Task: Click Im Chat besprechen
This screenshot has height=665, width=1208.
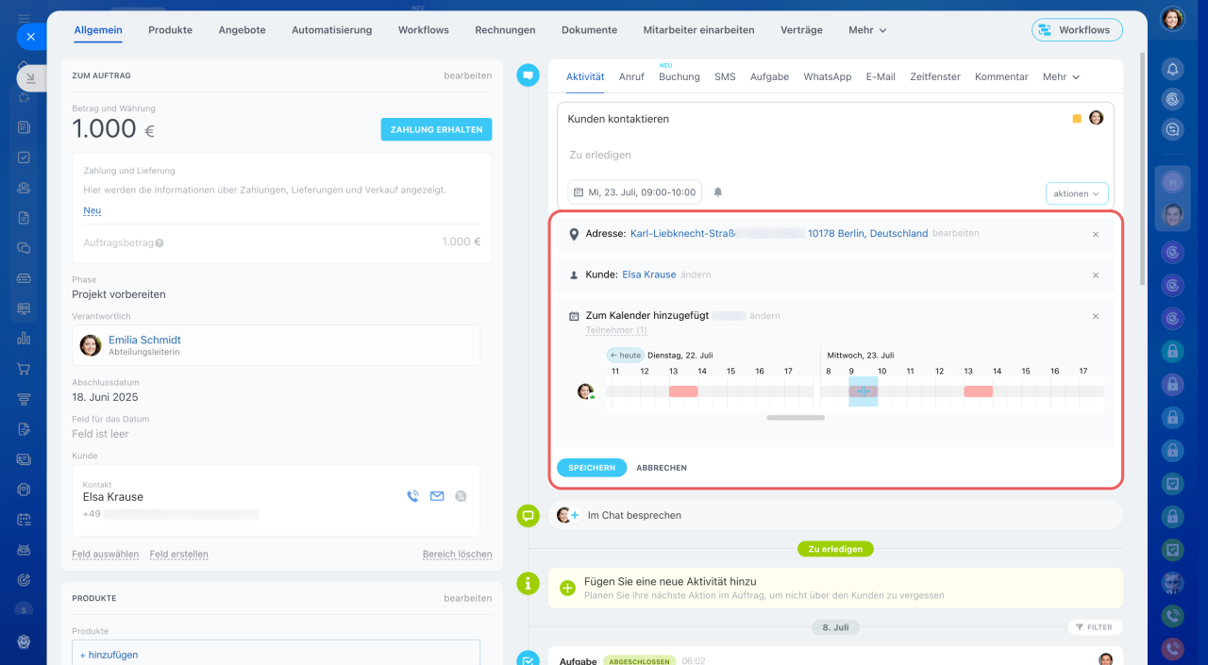Action: pos(634,515)
